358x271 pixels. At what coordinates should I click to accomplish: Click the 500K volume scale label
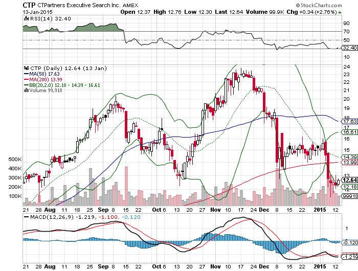(x=15, y=160)
